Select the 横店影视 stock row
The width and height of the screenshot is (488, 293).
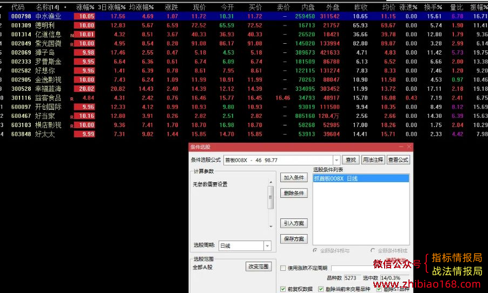(244, 125)
